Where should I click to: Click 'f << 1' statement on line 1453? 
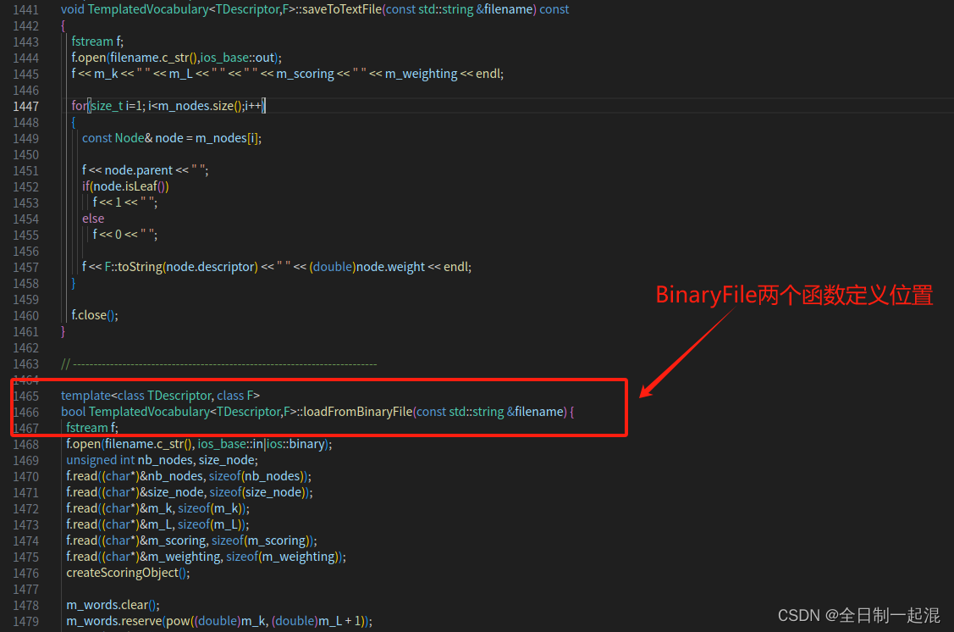click(x=107, y=202)
